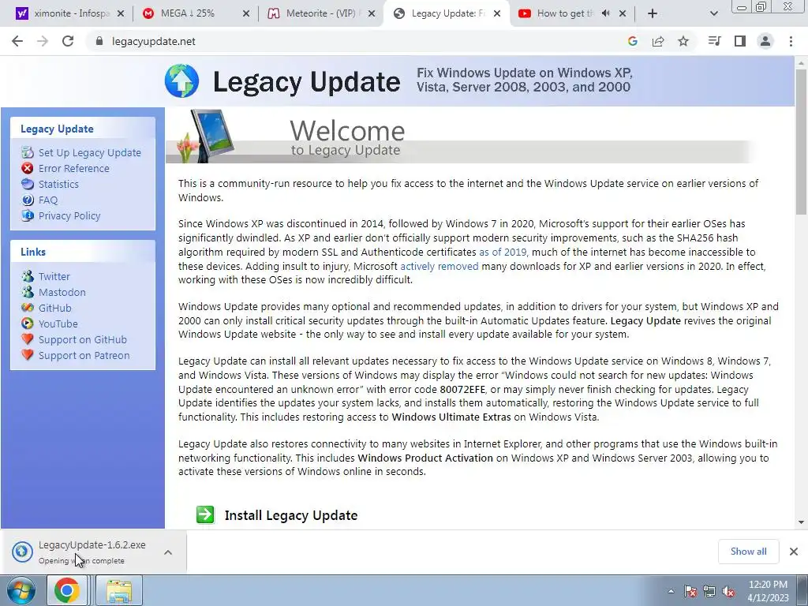Open the "as of 2019" link
Viewport: 808px width, 606px height.
503,252
